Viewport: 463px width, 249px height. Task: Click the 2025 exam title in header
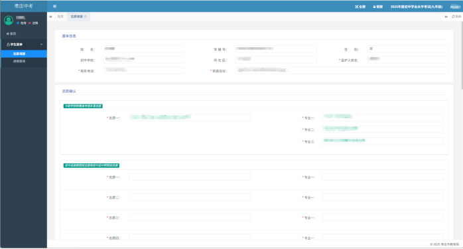click(x=417, y=7)
